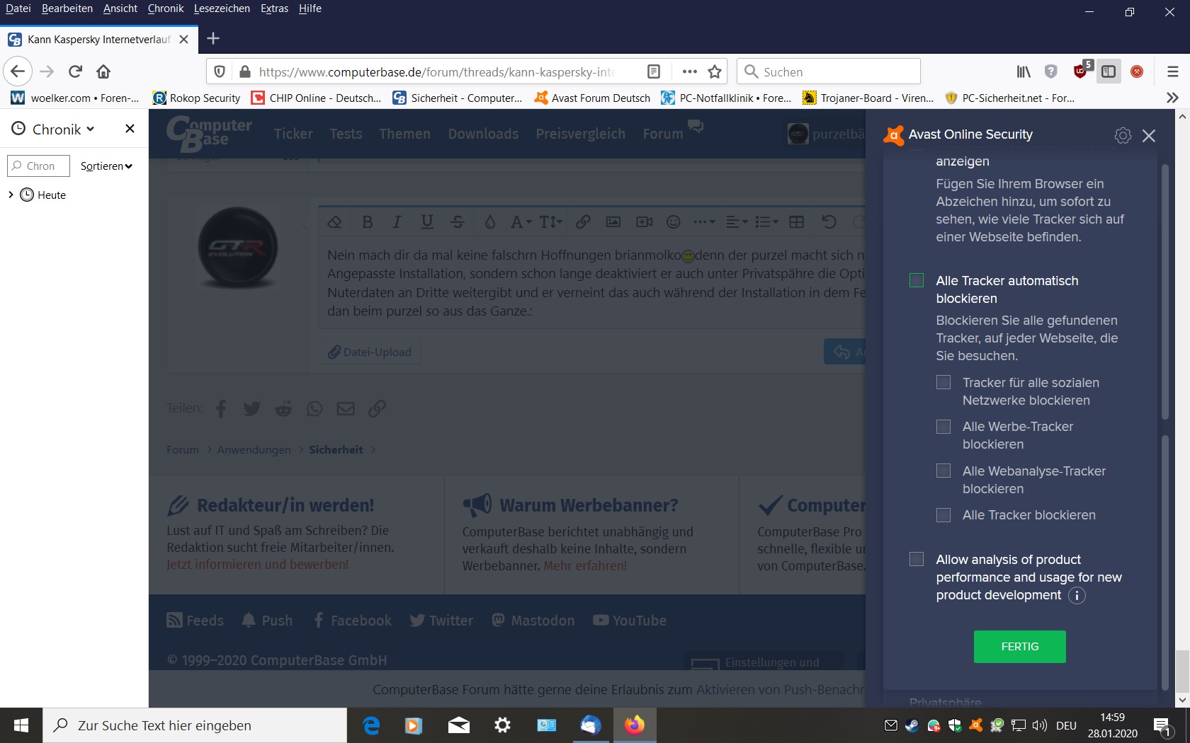This screenshot has height=743, width=1190.
Task: Check 'Tracker für alle sozialen Netzwerke blockieren'
Action: (943, 382)
